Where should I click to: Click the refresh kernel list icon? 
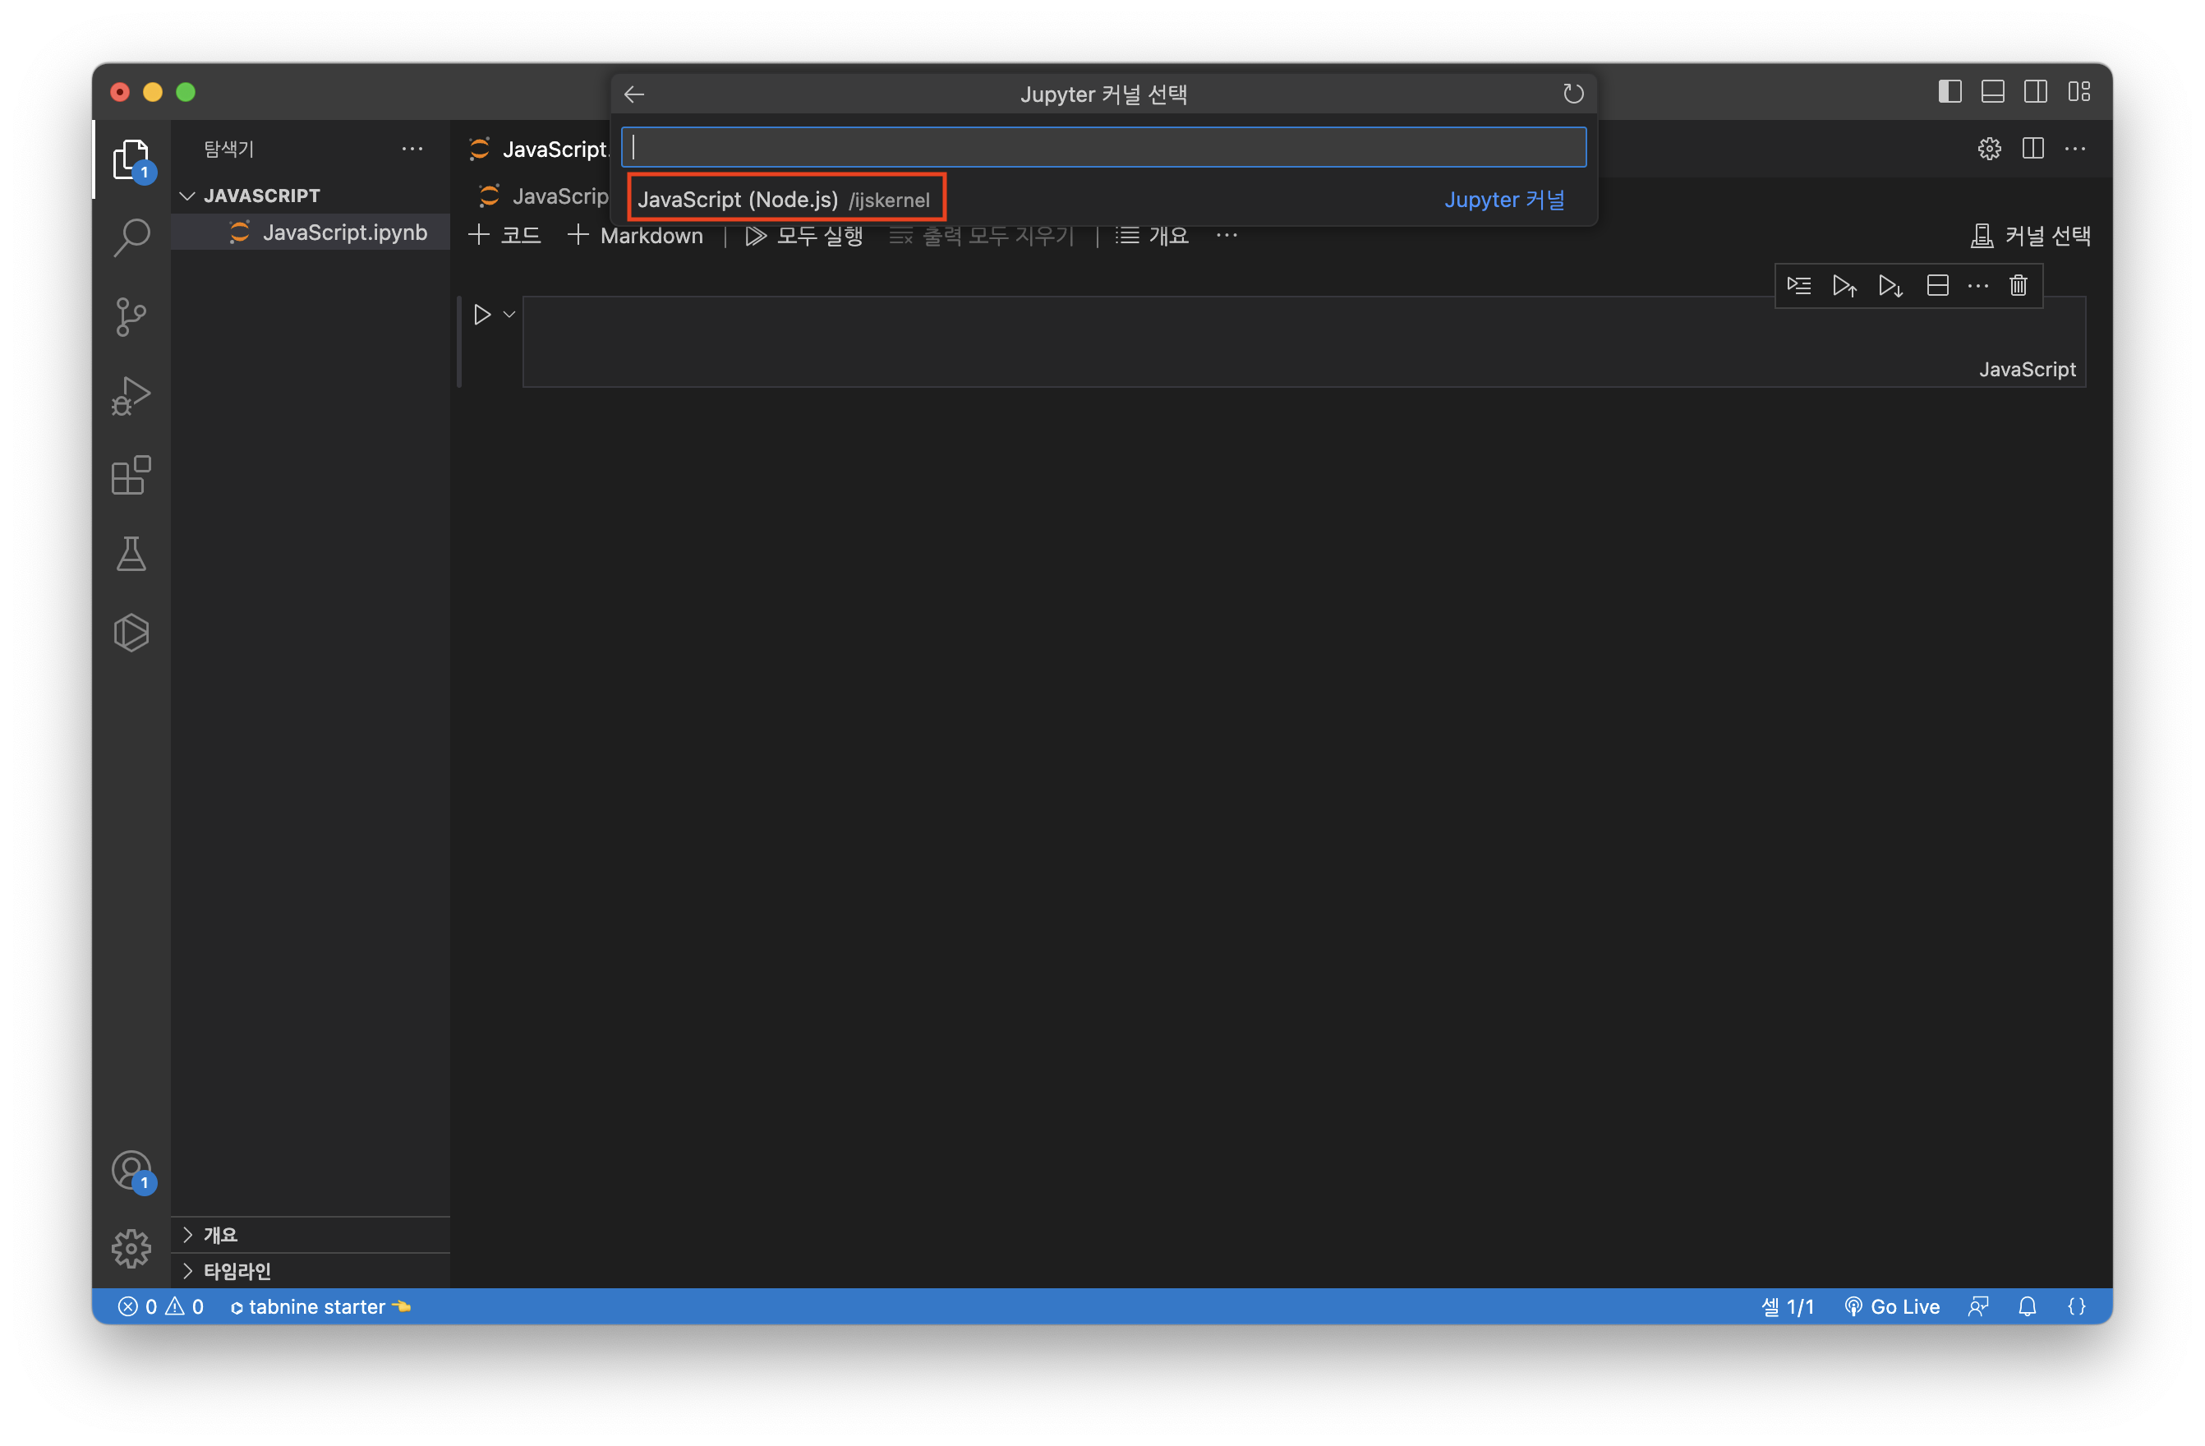pos(1572,94)
